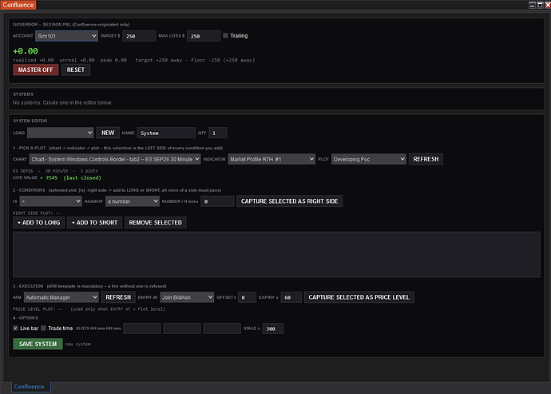The height and width of the screenshot is (394, 551).
Task: Click the Add To Short button
Action: tap(94, 222)
